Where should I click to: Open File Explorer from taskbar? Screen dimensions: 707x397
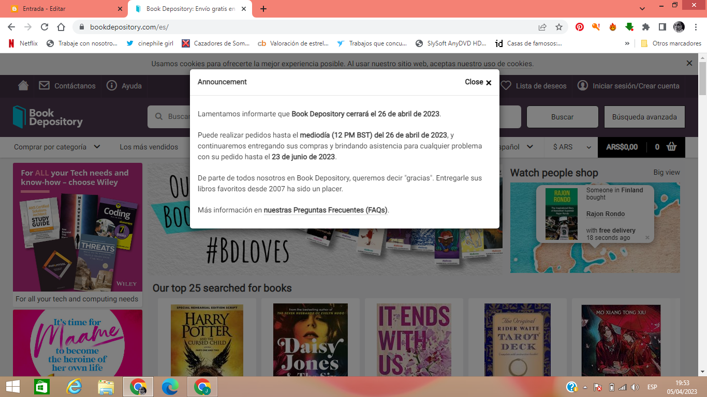click(106, 387)
